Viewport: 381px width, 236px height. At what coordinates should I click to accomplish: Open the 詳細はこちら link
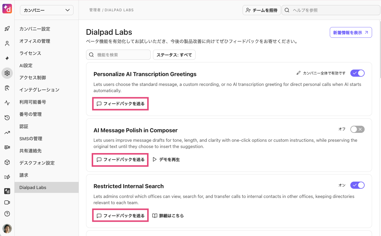pos(168,216)
